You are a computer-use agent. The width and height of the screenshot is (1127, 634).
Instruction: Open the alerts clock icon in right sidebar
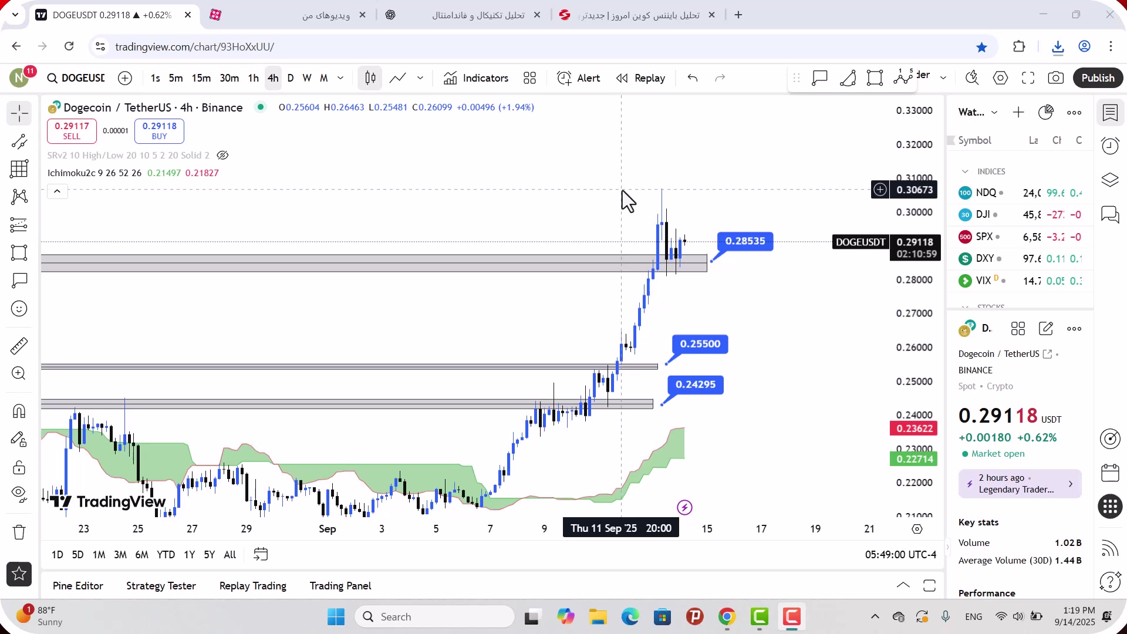click(x=1110, y=146)
